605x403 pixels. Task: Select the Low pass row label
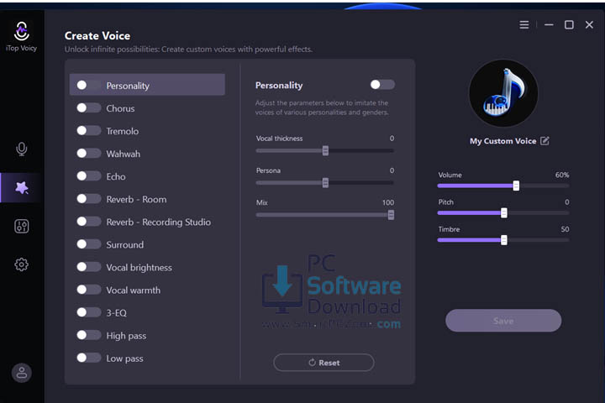tap(124, 359)
